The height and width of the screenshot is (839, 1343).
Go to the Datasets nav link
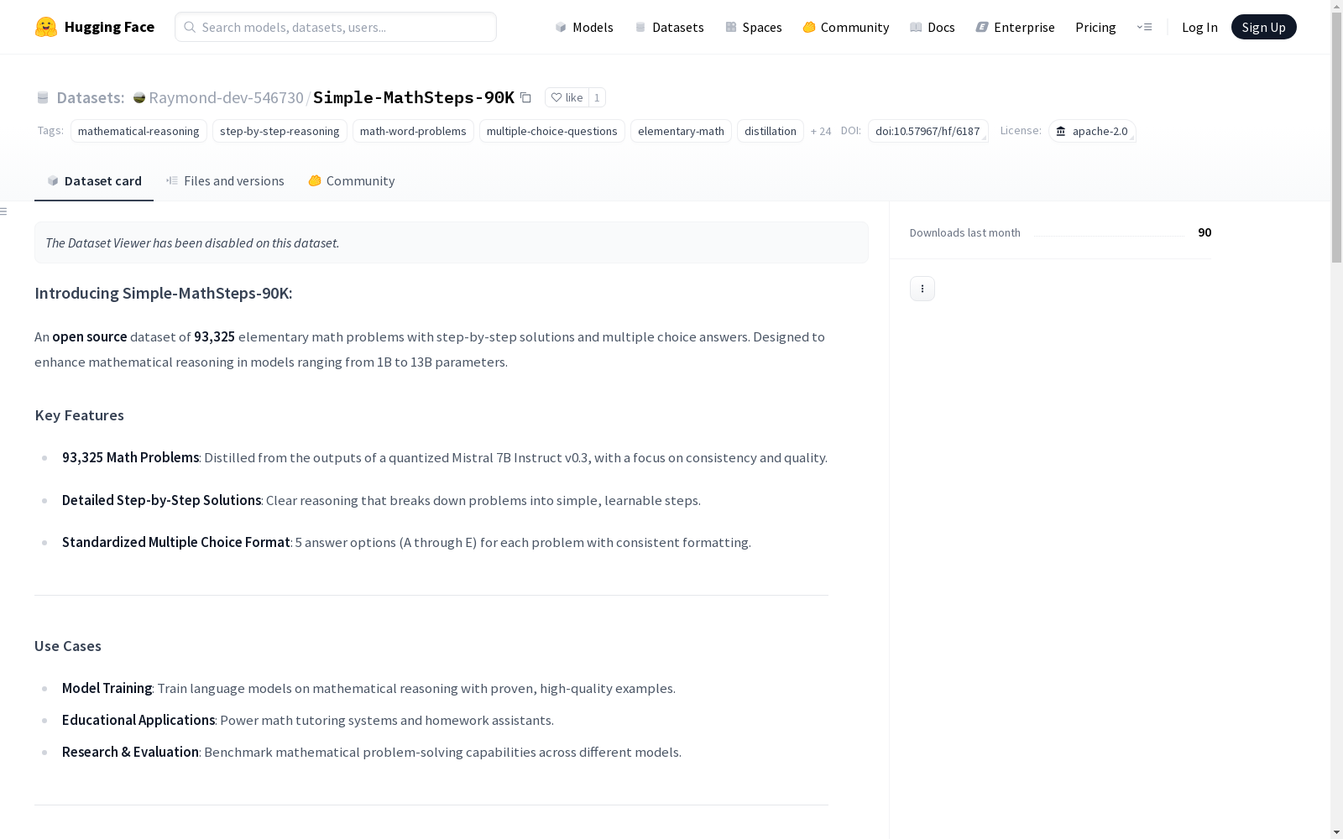(669, 27)
